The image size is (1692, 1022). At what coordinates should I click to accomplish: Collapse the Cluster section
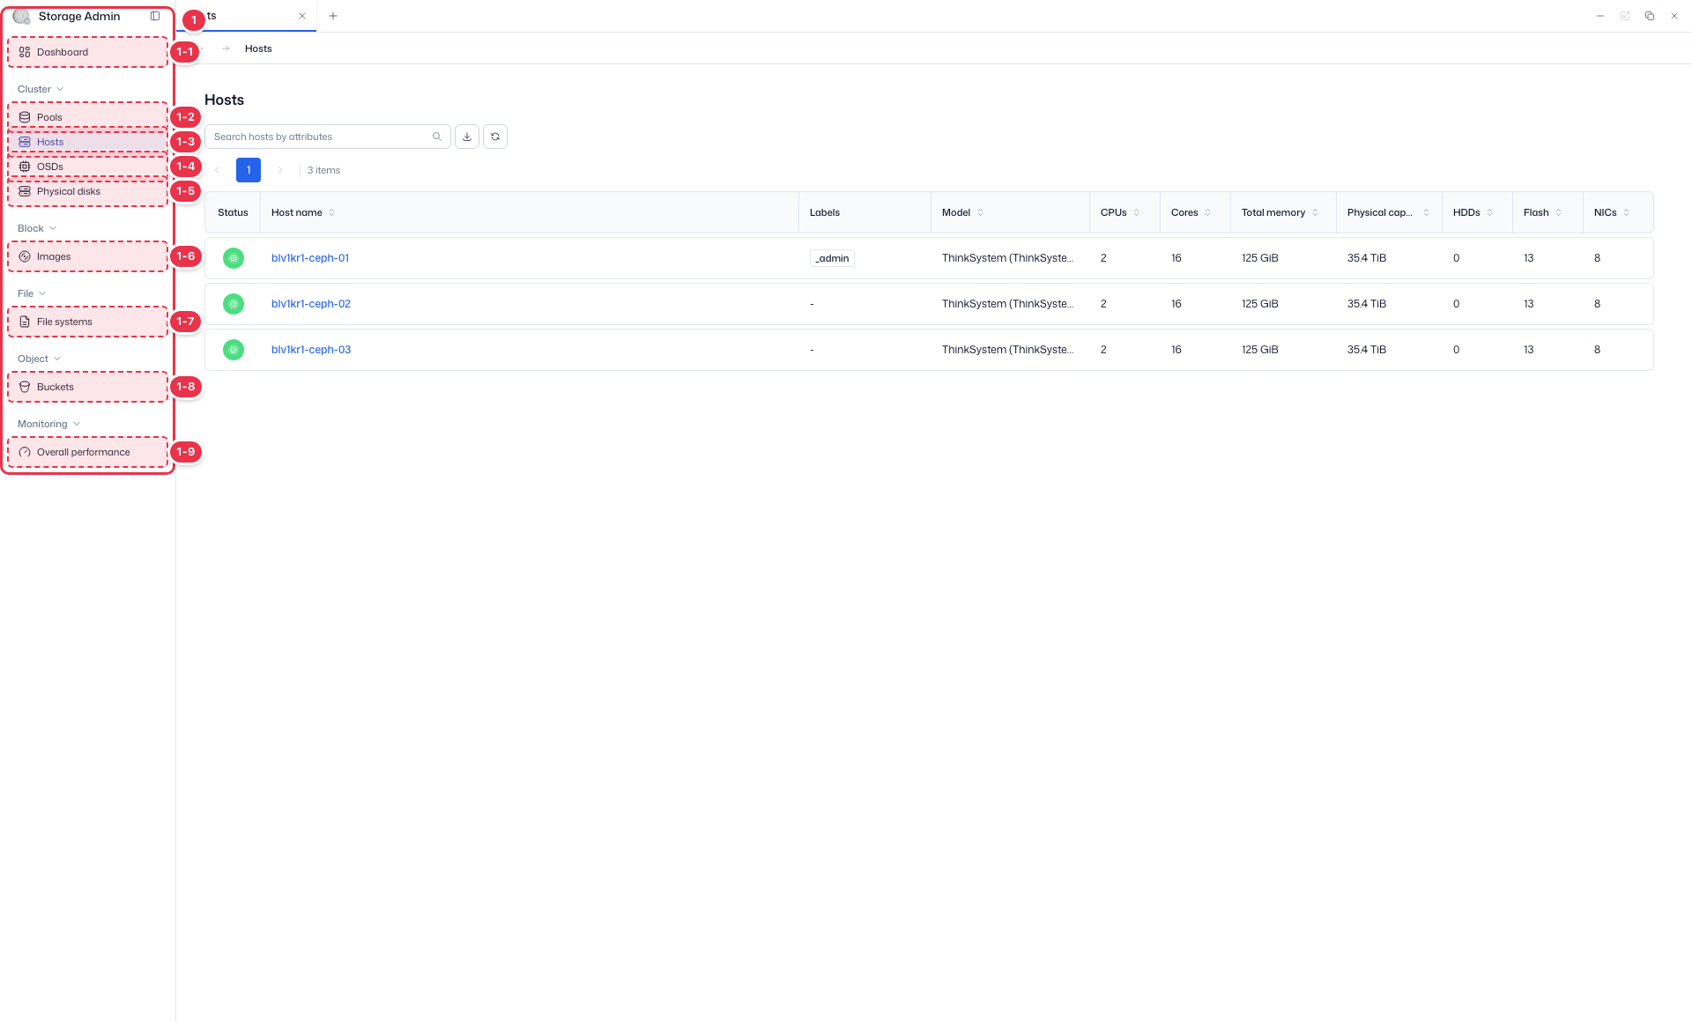(41, 89)
